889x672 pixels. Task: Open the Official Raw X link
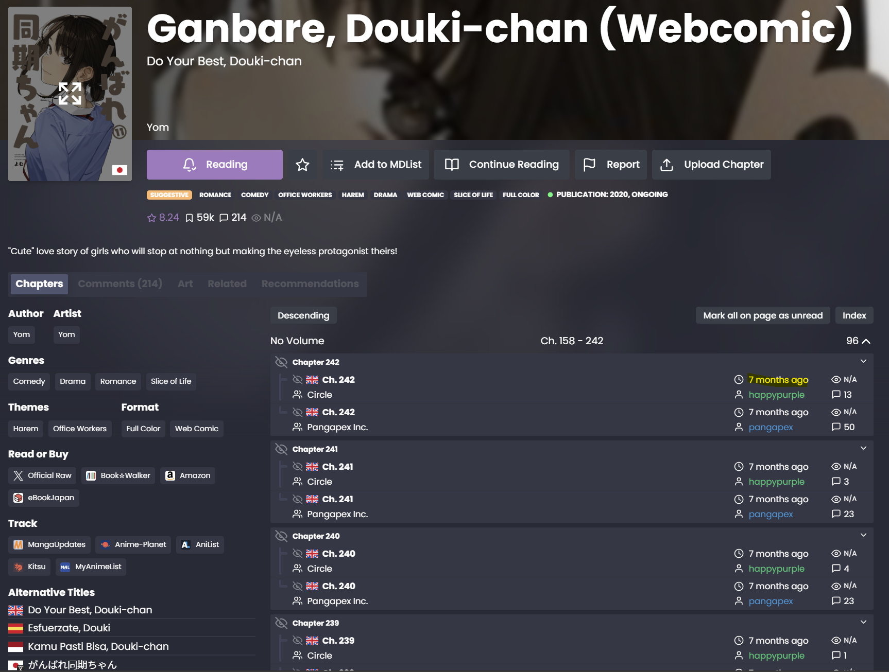click(42, 475)
